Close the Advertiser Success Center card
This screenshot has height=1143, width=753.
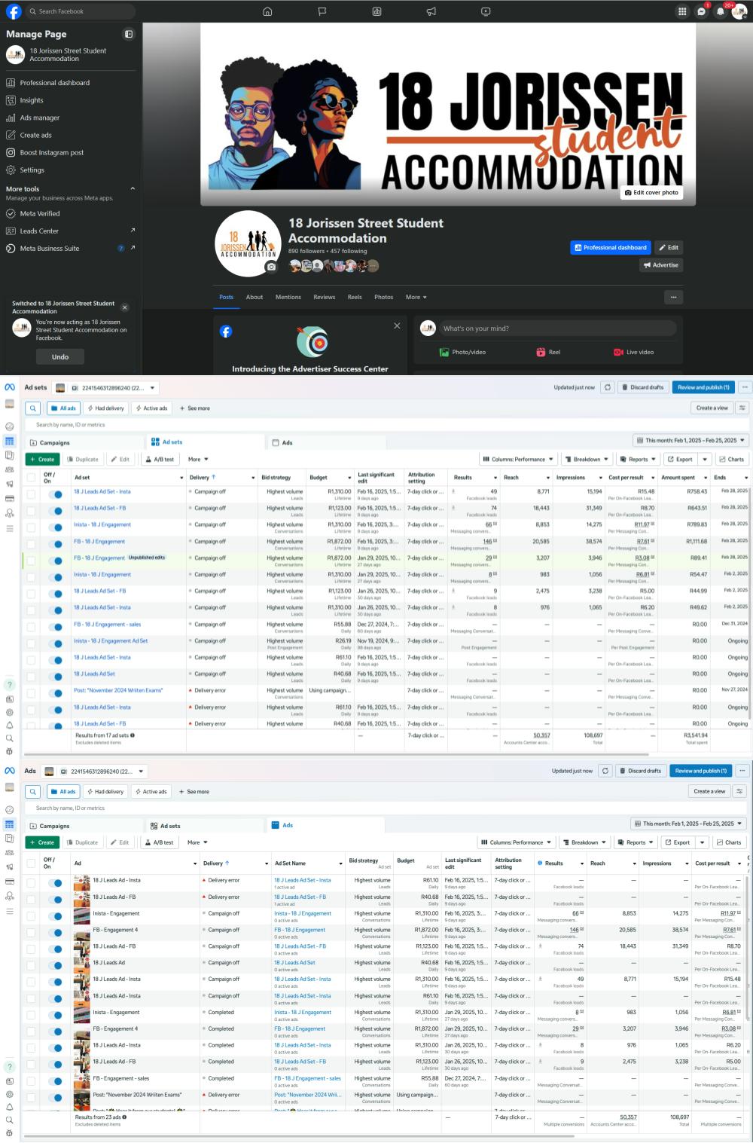pyautogui.click(x=397, y=325)
